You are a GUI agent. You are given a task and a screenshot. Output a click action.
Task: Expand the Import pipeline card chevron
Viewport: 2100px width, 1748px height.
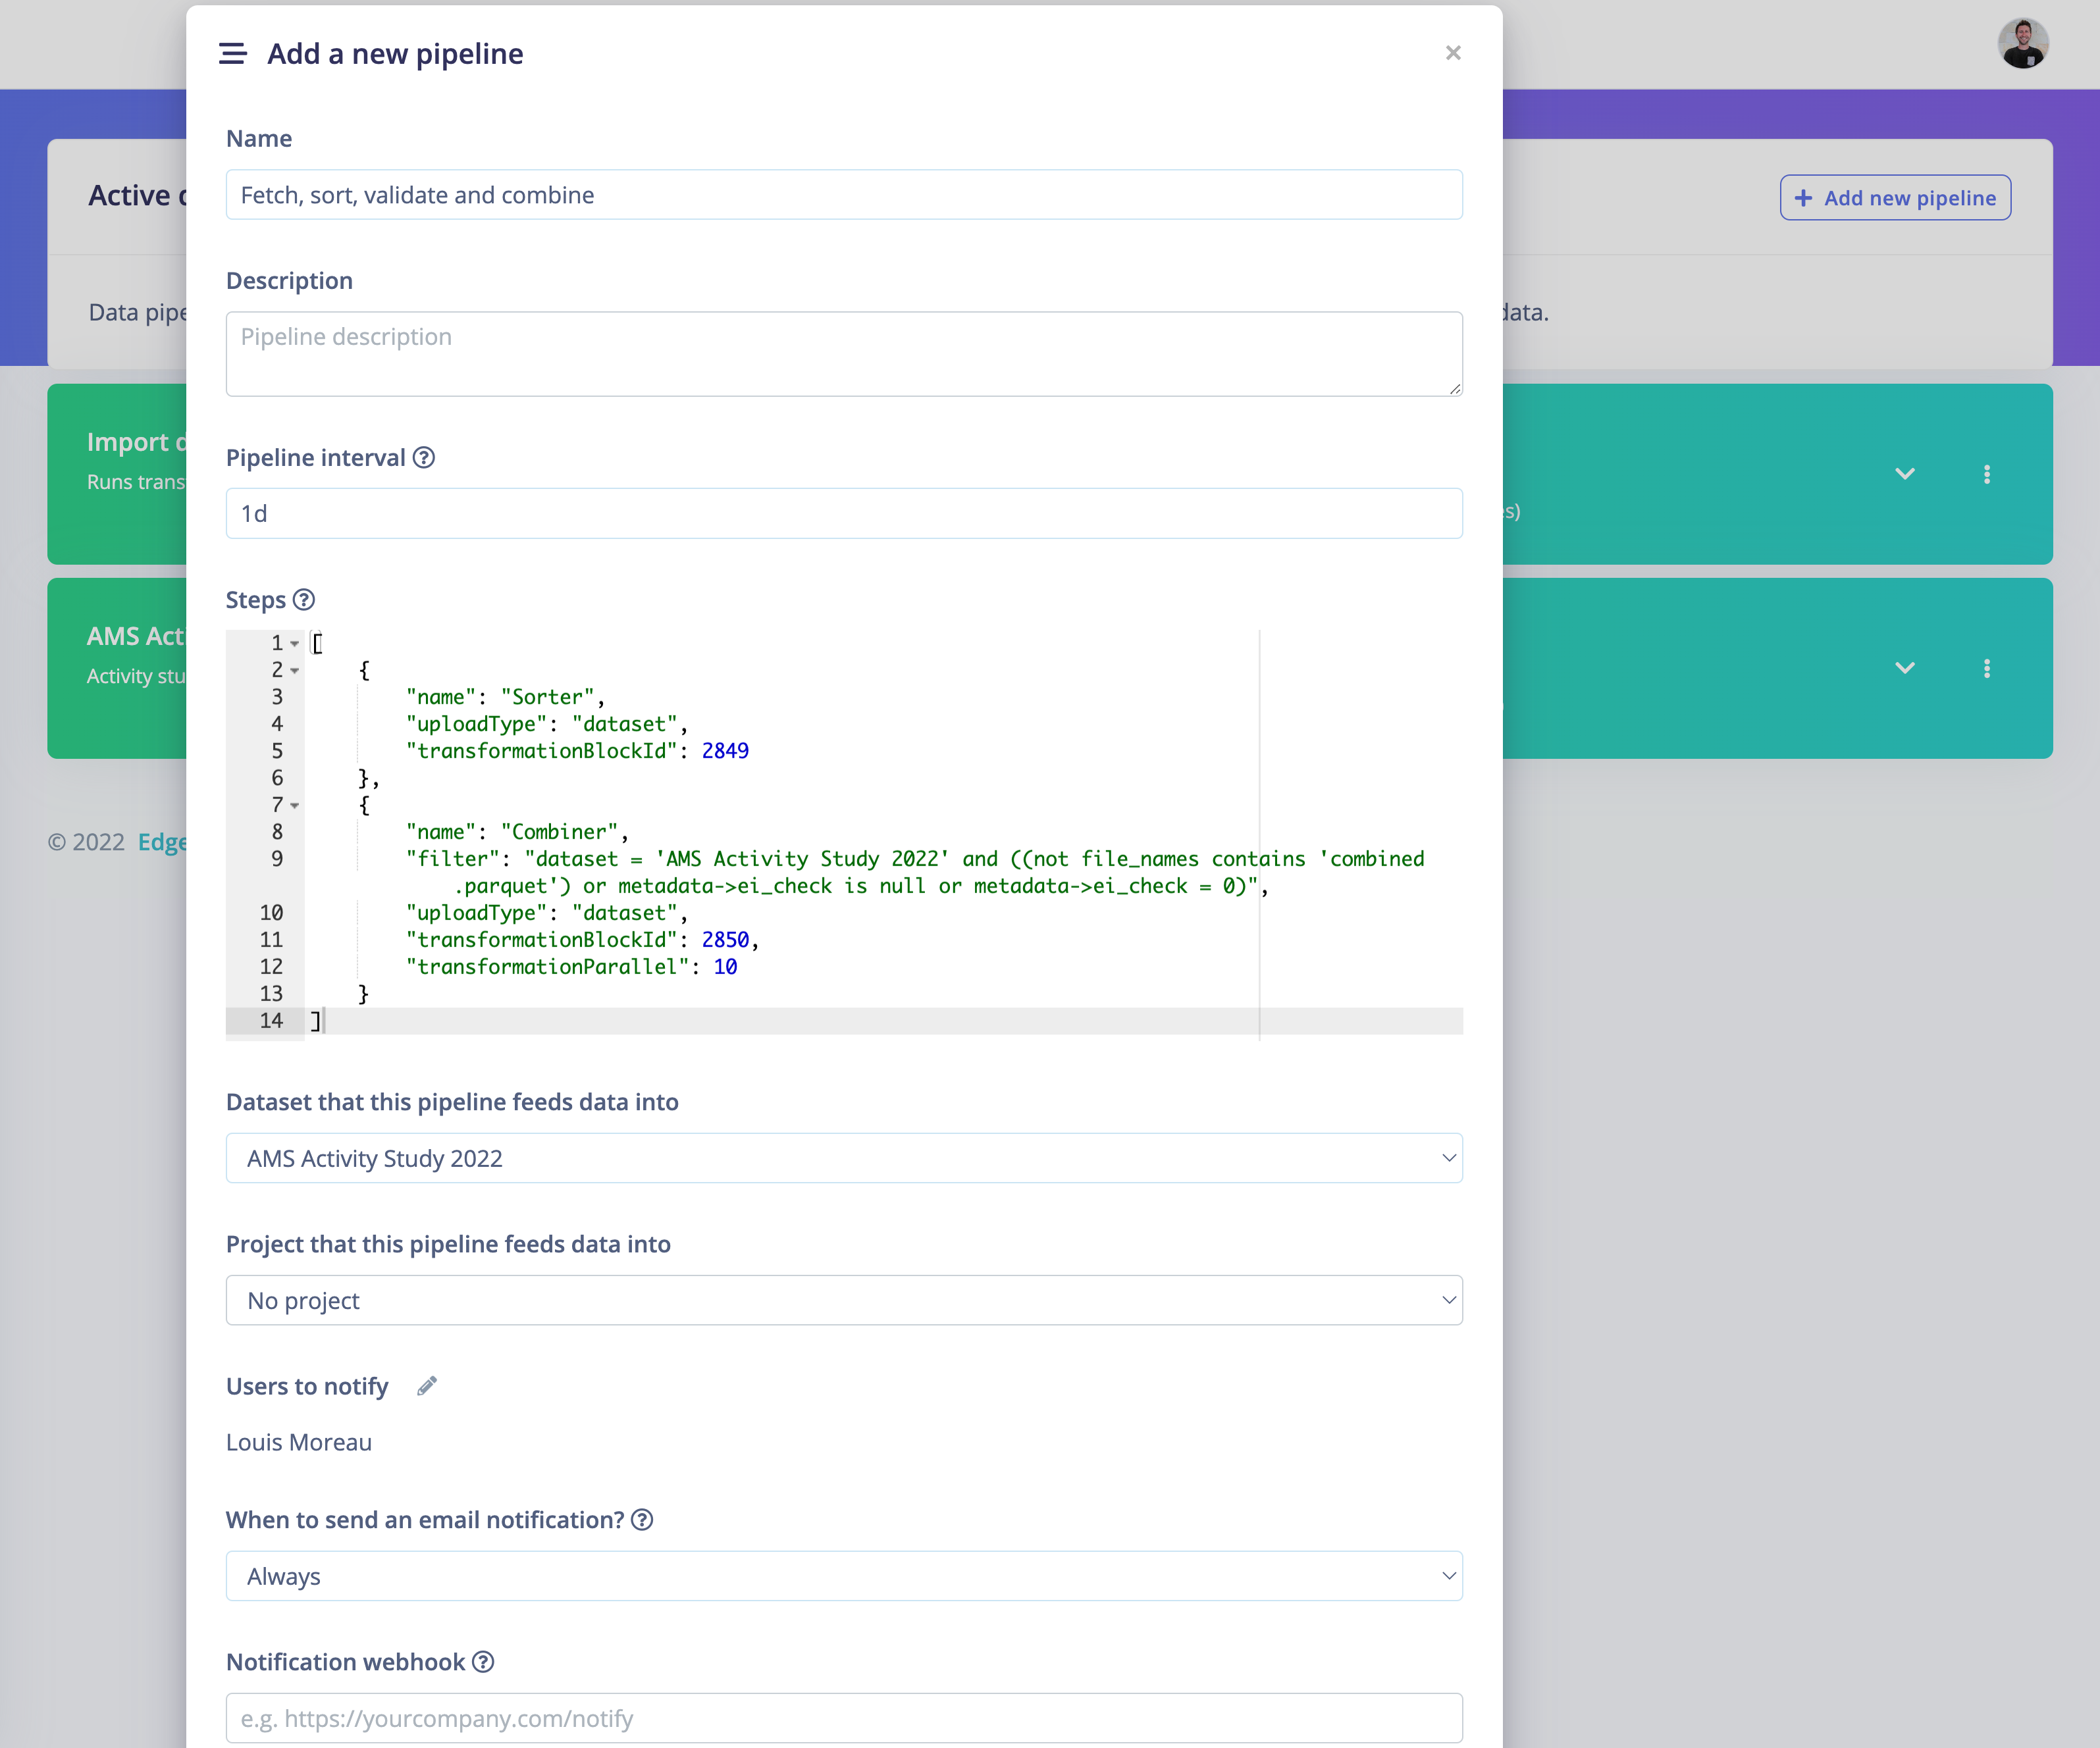pos(1905,474)
